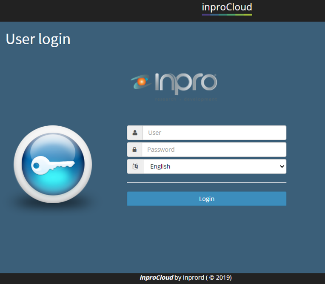This screenshot has height=284, width=325.
Task: Click the blue Login button
Action: coord(206,199)
